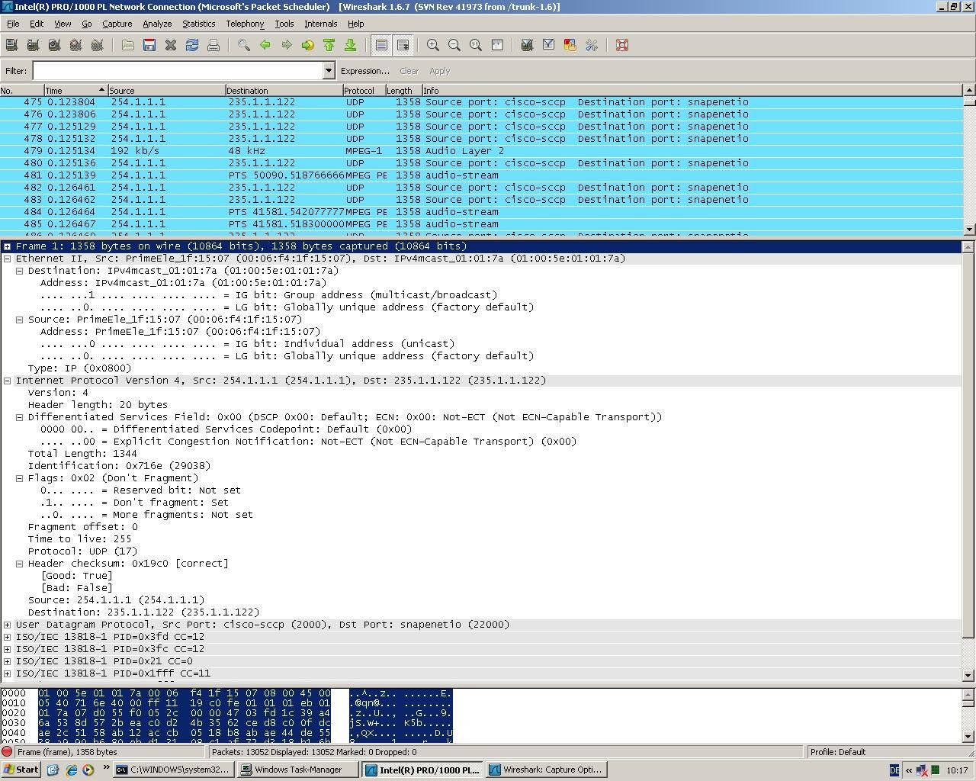Edit capture filters from toolbar
This screenshot has width=976, height=781.
click(x=527, y=45)
